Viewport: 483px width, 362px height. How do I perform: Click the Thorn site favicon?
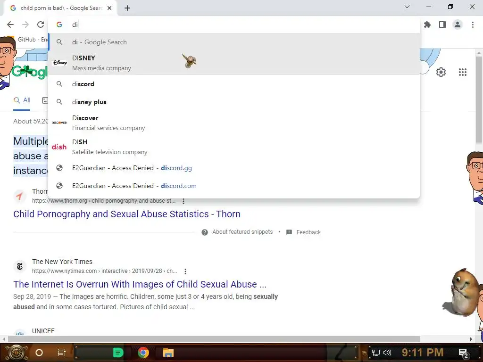20,196
